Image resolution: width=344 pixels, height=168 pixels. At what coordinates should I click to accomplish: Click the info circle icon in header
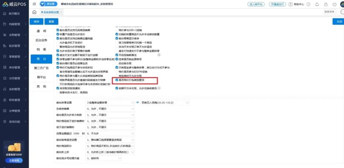click(x=308, y=4)
